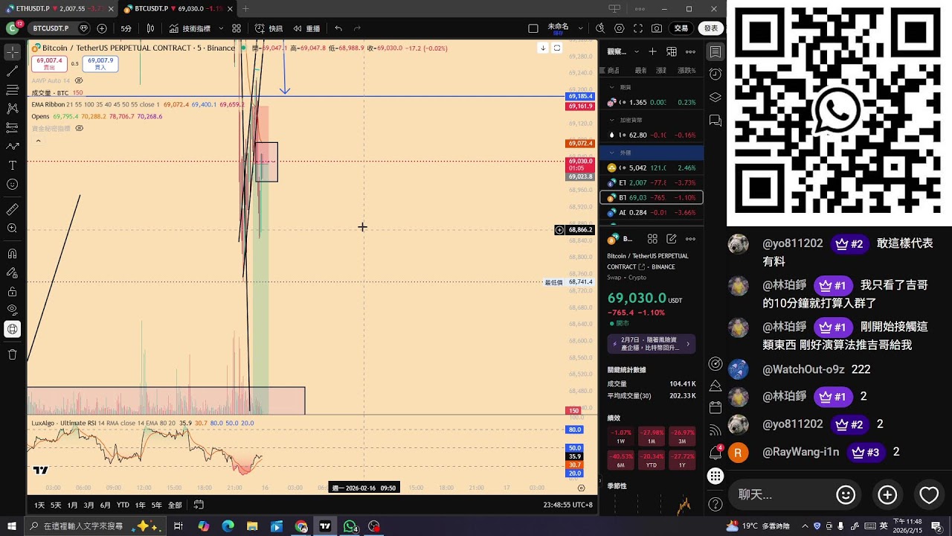Select the ruler measure tool

12,209
